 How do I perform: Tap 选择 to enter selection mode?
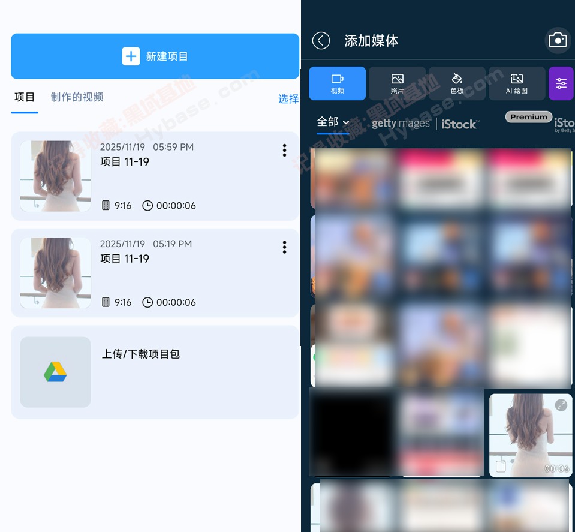tap(288, 98)
